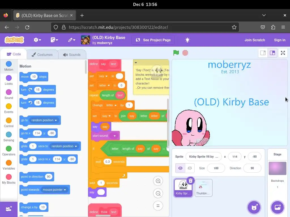This screenshot has width=290, height=217.
Task: Open the Sounds tab
Action: point(72,55)
